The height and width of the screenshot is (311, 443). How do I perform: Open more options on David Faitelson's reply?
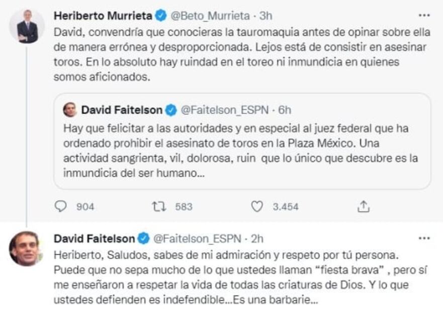424,238
